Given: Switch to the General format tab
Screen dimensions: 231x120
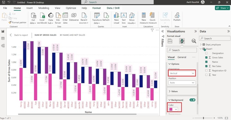Looking at the screenshot, I should pos(182,57).
